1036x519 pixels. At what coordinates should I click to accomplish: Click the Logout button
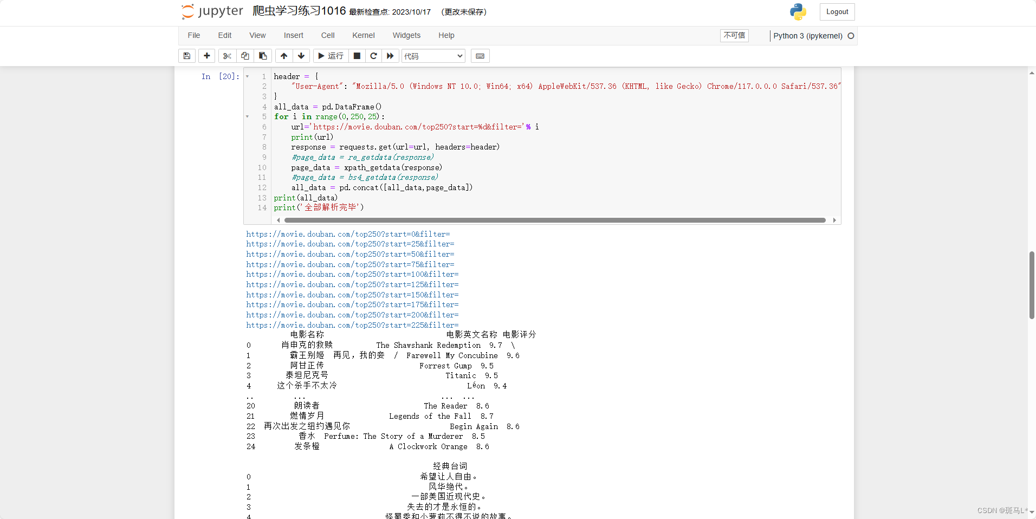pyautogui.click(x=837, y=12)
